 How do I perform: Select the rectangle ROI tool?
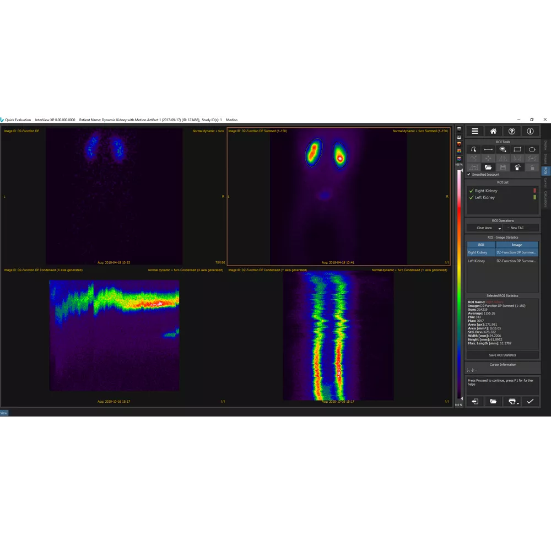pos(517,149)
